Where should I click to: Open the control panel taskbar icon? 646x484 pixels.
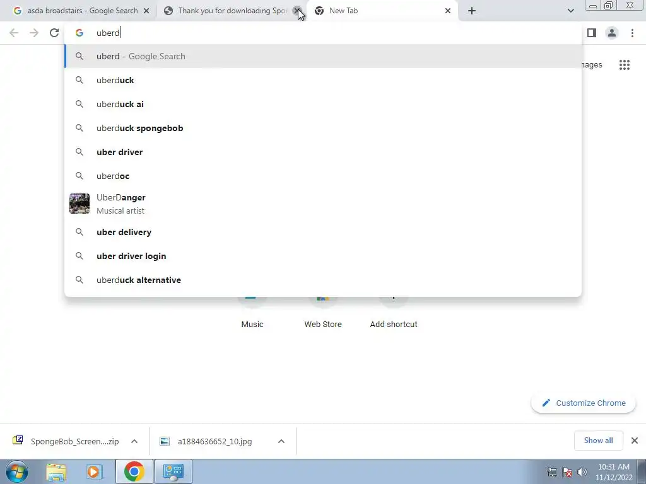click(173, 471)
